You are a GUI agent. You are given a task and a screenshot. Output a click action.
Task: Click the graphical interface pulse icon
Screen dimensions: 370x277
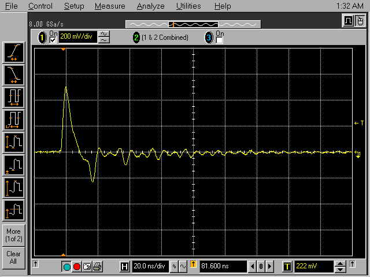click(x=348, y=21)
